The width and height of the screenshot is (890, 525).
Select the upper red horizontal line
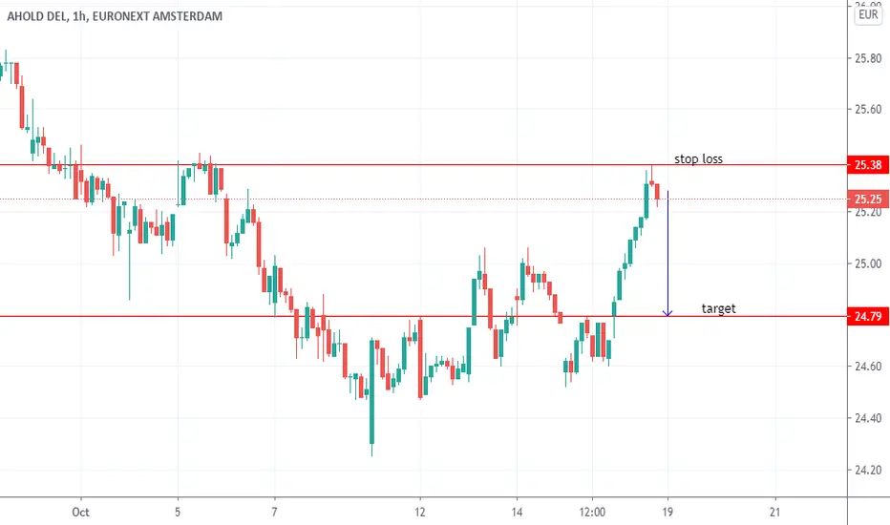(423, 165)
